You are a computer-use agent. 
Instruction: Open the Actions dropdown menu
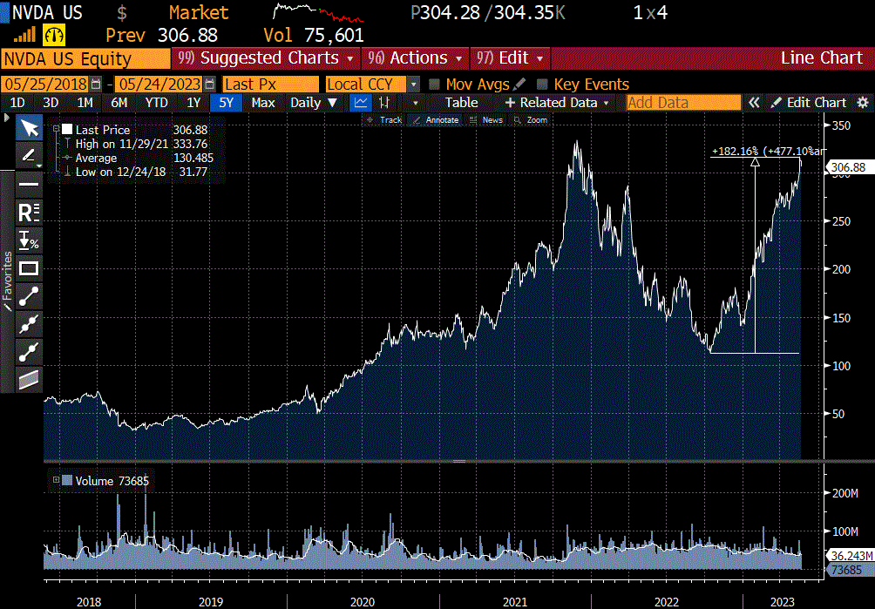click(x=415, y=58)
